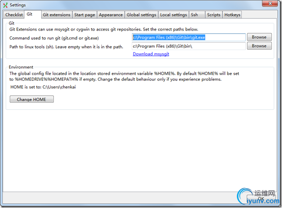Viewport: 282px width, 208px height.
Task: Switch to the Hotkeys tab
Action: pyautogui.click(x=232, y=15)
